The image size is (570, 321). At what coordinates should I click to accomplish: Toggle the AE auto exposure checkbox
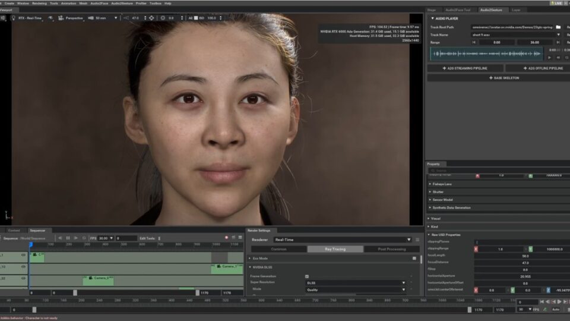[196, 18]
